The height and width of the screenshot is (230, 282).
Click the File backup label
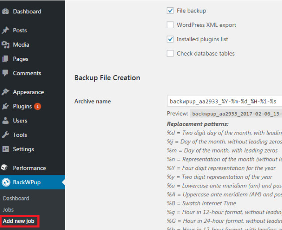191,11
